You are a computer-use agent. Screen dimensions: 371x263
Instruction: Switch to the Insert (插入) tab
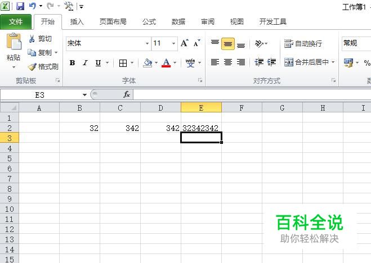click(x=77, y=22)
